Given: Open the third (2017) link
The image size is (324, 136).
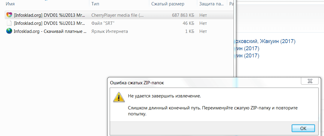Looking at the screenshot, I should tap(246, 55).
